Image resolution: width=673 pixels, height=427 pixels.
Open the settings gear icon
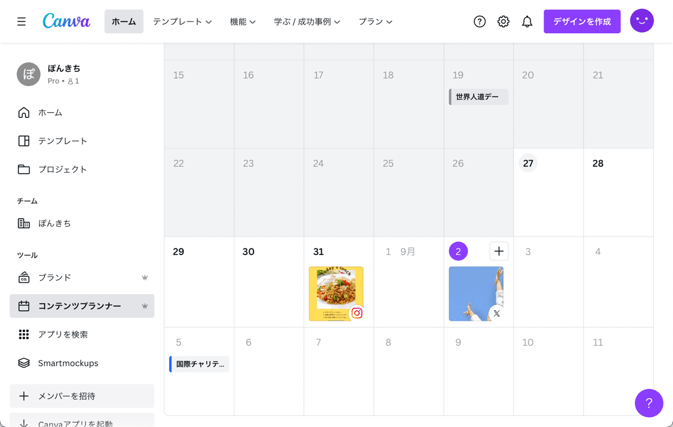503,21
